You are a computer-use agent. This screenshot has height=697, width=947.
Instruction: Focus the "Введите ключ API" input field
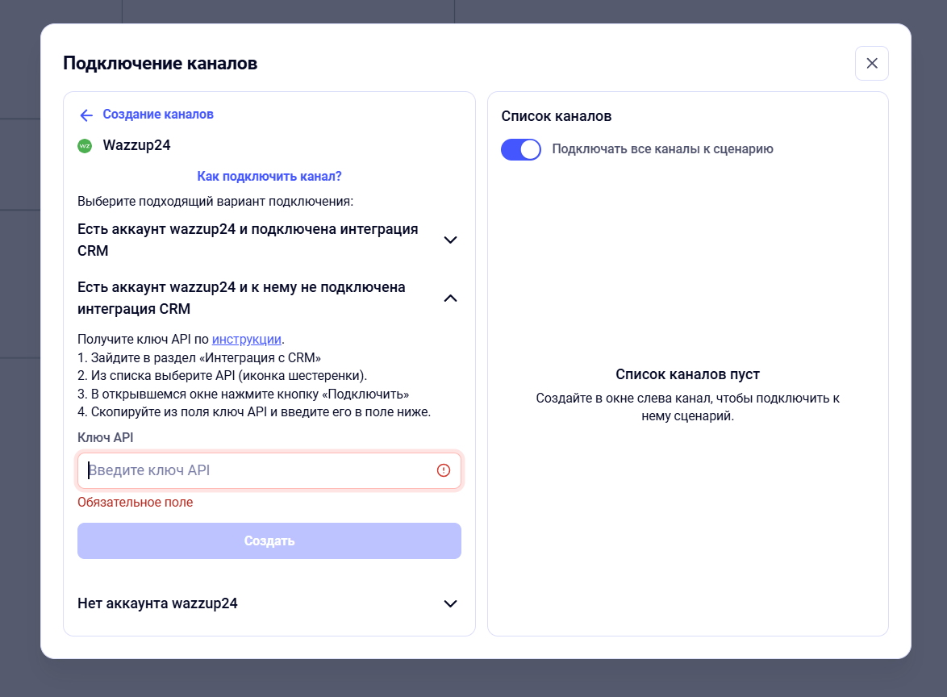(258, 470)
